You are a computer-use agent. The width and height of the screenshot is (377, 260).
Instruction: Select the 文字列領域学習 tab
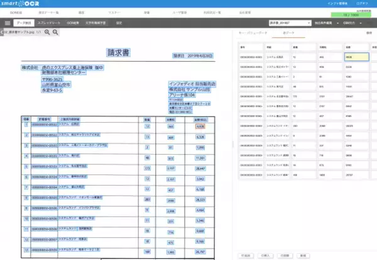96,21
